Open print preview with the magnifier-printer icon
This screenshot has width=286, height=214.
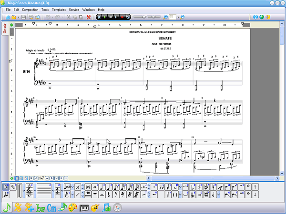coord(37,17)
